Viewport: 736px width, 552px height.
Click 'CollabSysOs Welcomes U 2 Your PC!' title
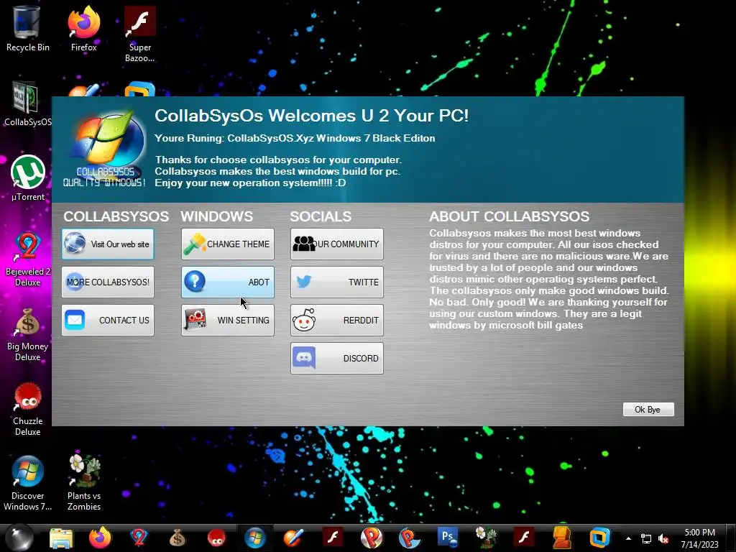(x=312, y=116)
